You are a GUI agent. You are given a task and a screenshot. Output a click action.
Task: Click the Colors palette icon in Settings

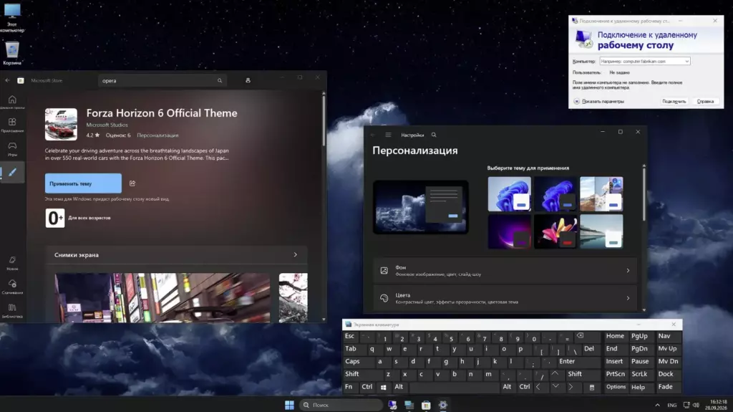[x=384, y=298]
